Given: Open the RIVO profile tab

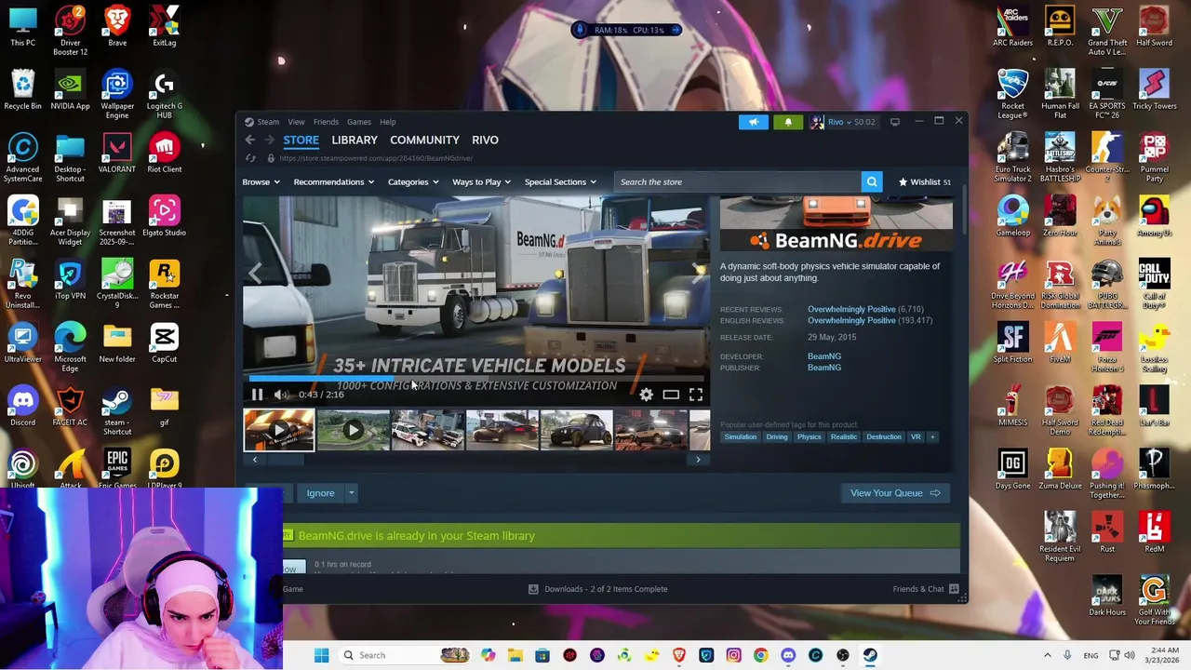Looking at the screenshot, I should tap(485, 140).
